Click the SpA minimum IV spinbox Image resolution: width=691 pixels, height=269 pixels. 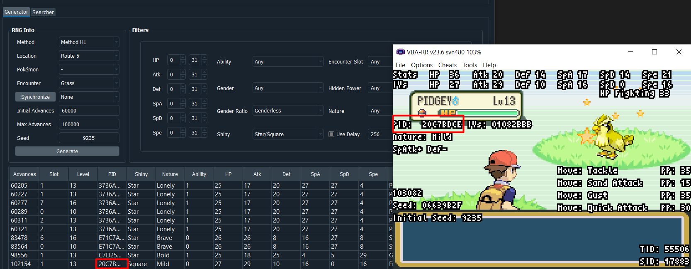pos(176,103)
